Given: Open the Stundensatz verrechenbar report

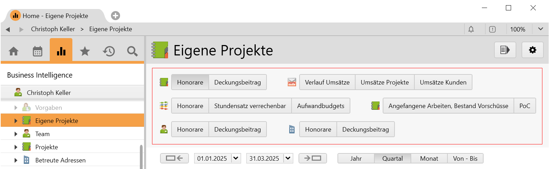Looking at the screenshot, I should [250, 106].
